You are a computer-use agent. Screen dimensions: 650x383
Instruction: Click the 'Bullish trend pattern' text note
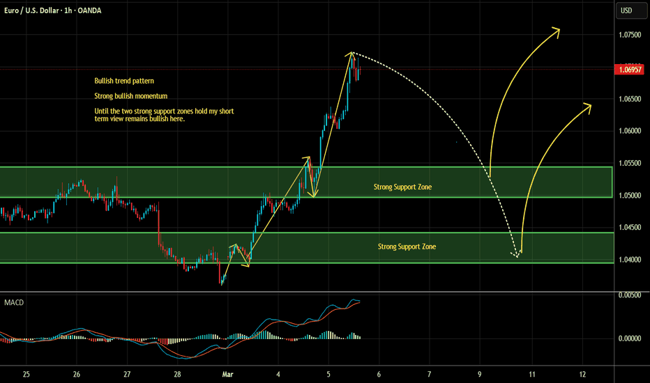pos(124,81)
